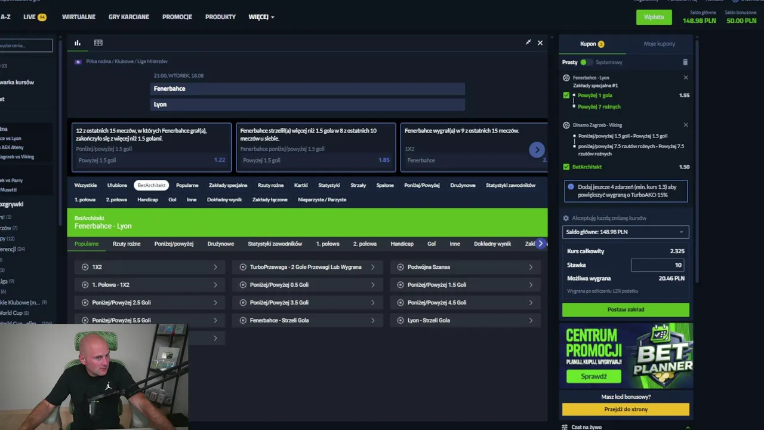764x430 pixels.
Task: Click the market icon beside 1X2
Action: click(x=85, y=268)
